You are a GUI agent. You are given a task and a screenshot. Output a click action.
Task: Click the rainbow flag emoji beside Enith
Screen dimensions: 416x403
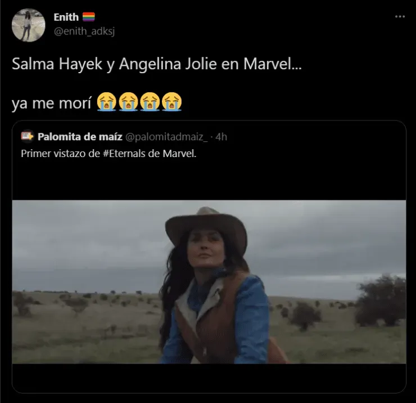coord(89,17)
